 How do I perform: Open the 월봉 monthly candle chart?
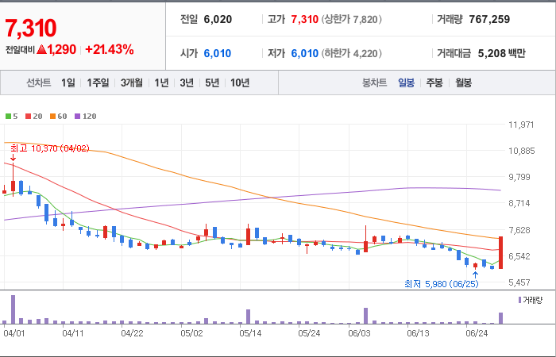pyautogui.click(x=463, y=83)
